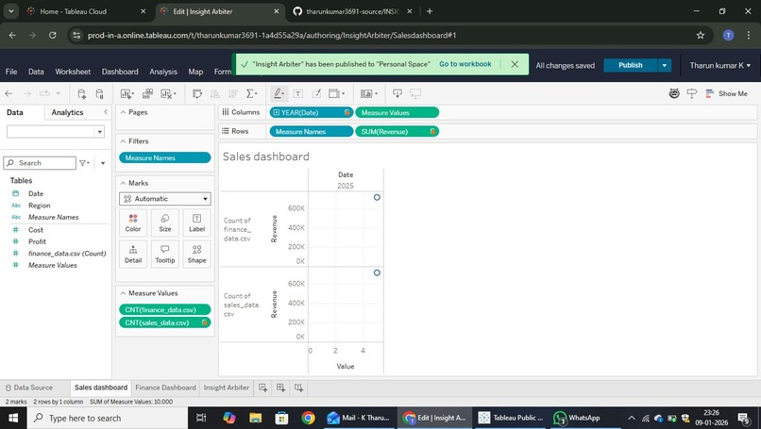761x429 pixels.
Task: Dismiss the published notification banner
Action: (x=515, y=64)
